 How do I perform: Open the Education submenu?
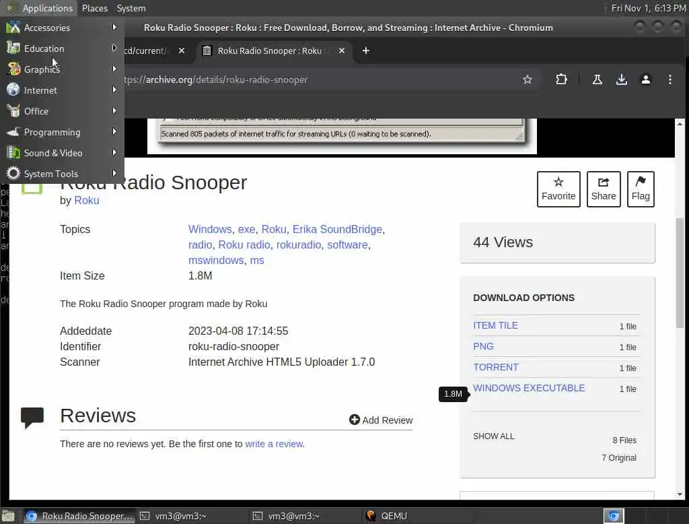62,48
